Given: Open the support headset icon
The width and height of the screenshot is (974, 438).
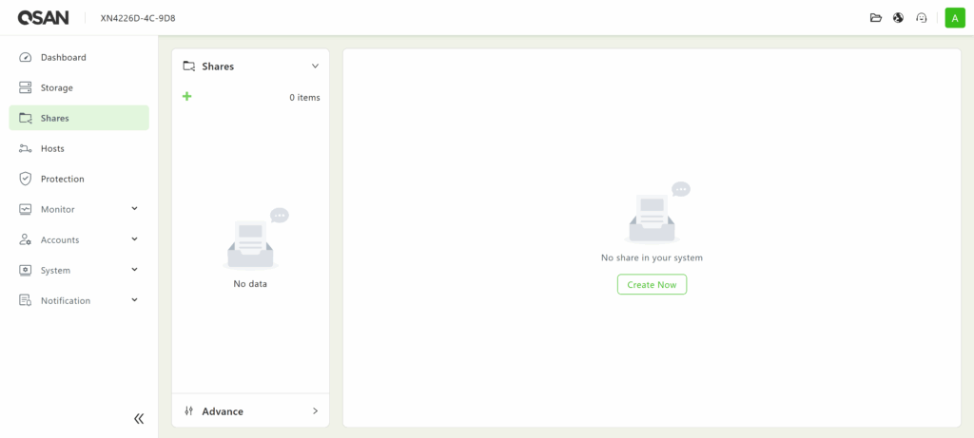Looking at the screenshot, I should click(922, 18).
